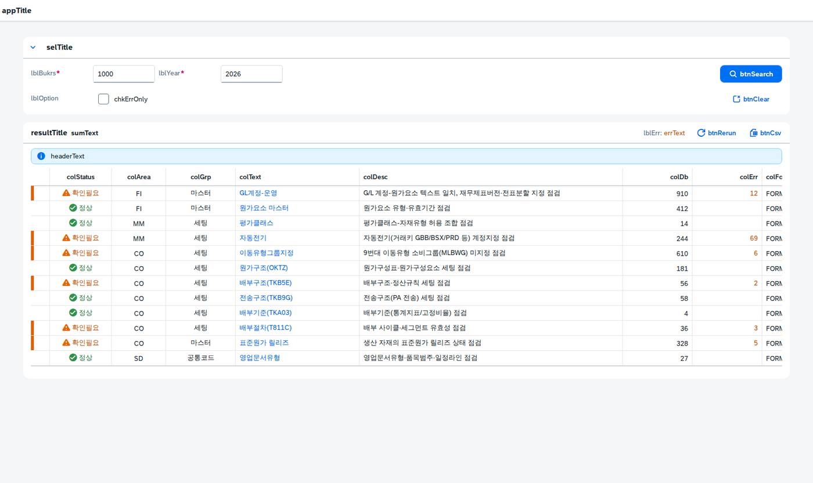Open the 배부절차(T811C) link

click(265, 328)
